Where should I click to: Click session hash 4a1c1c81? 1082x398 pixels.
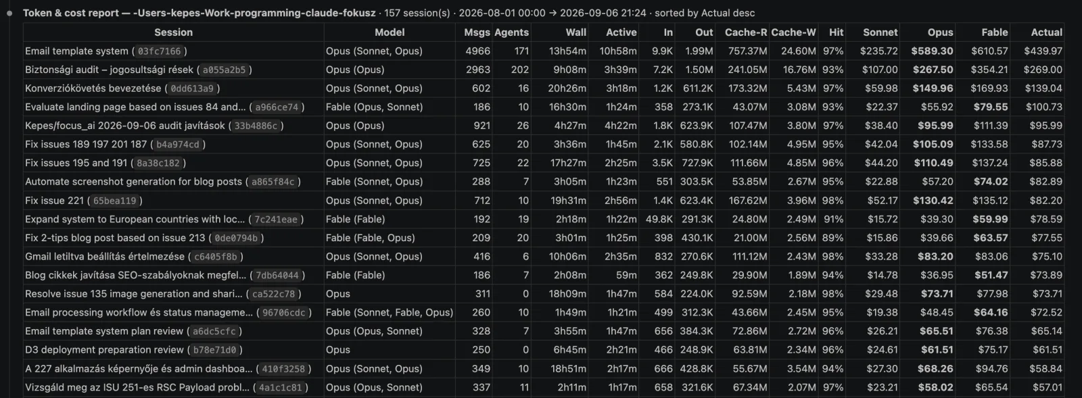click(x=280, y=387)
